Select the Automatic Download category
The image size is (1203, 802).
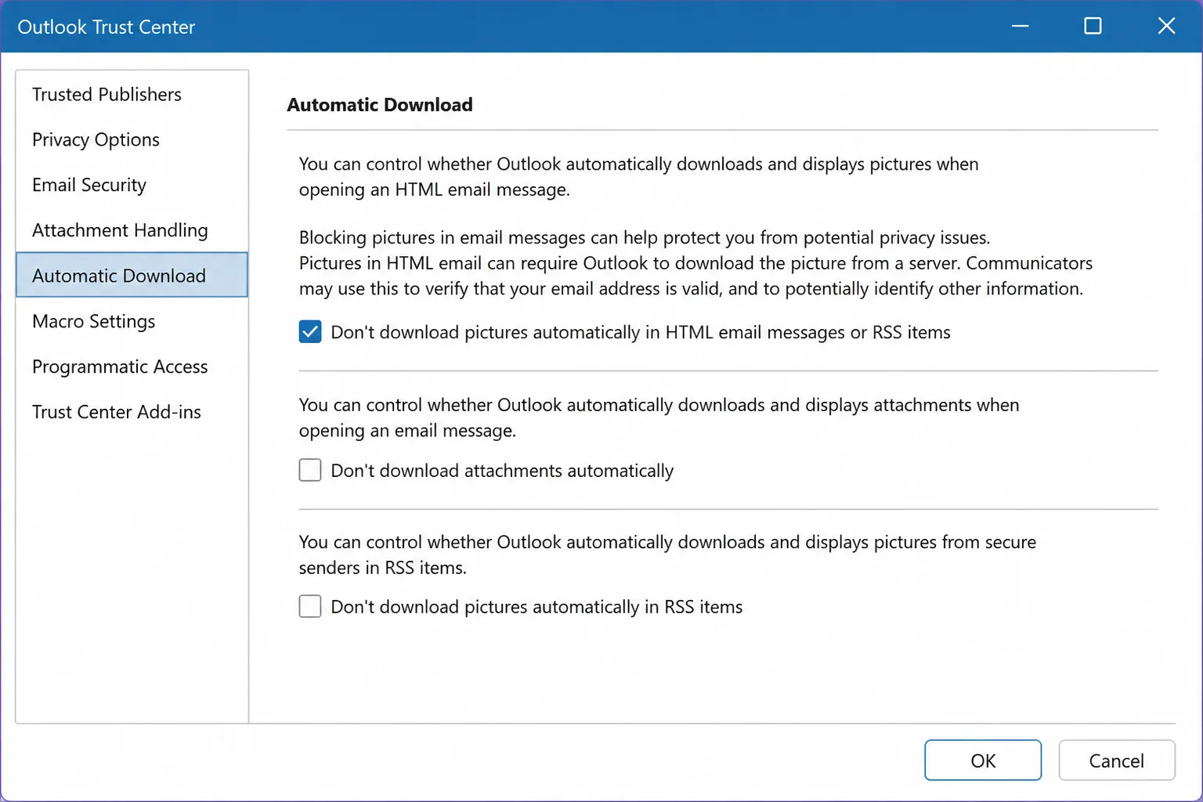coord(132,275)
